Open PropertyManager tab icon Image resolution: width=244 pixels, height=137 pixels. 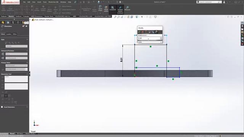click(x=8, y=22)
